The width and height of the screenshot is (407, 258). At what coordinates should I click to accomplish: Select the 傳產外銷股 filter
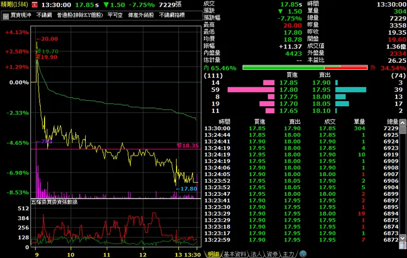[141, 15]
